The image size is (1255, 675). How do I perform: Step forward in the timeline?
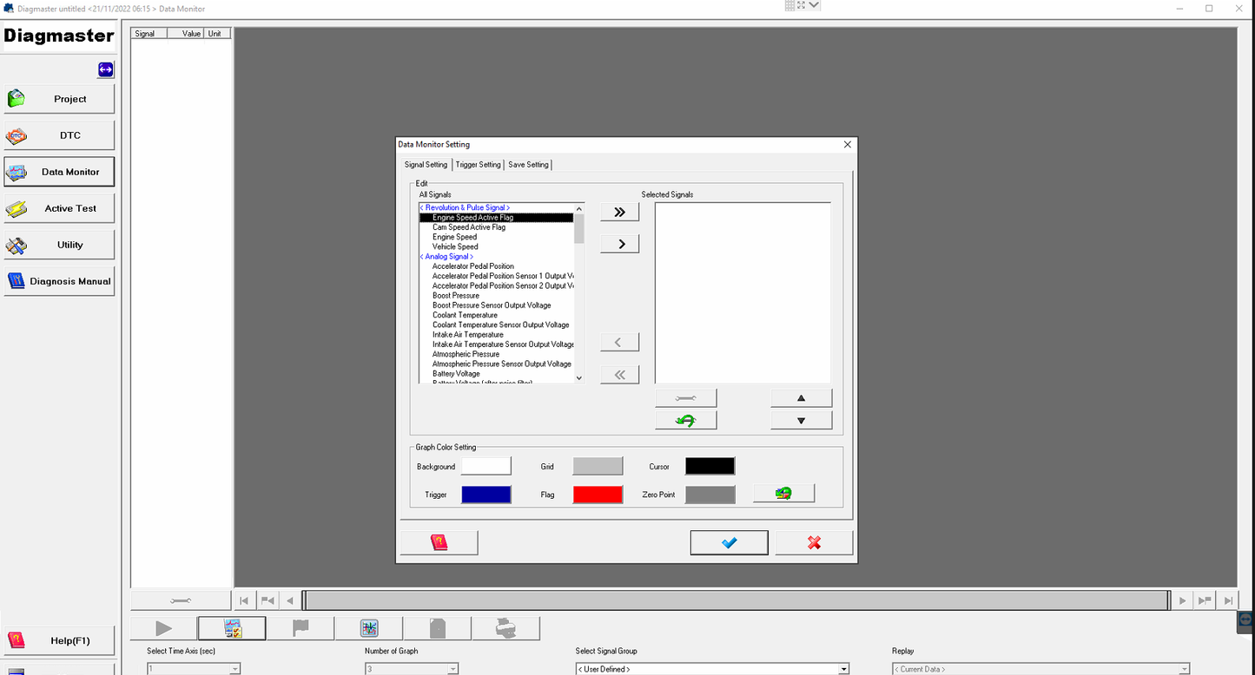point(1182,600)
